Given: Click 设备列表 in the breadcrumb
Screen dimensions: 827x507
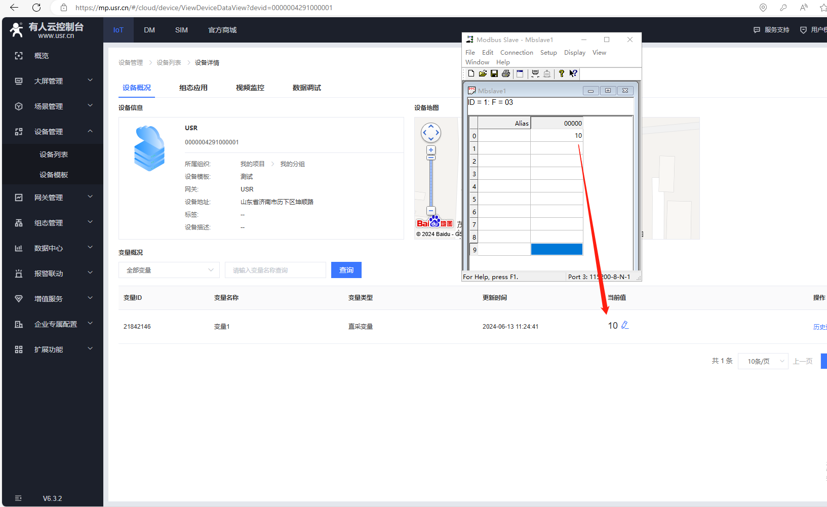Looking at the screenshot, I should click(169, 63).
